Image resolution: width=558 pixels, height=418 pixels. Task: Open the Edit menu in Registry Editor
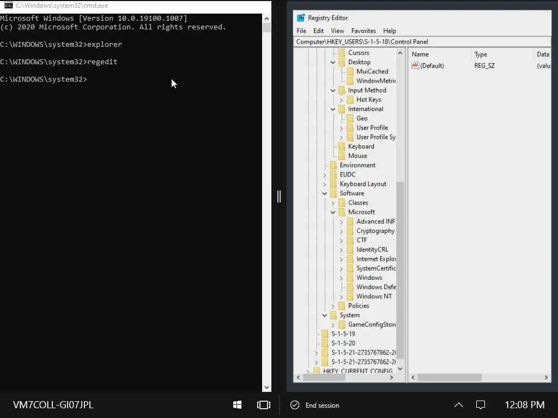[x=318, y=31]
